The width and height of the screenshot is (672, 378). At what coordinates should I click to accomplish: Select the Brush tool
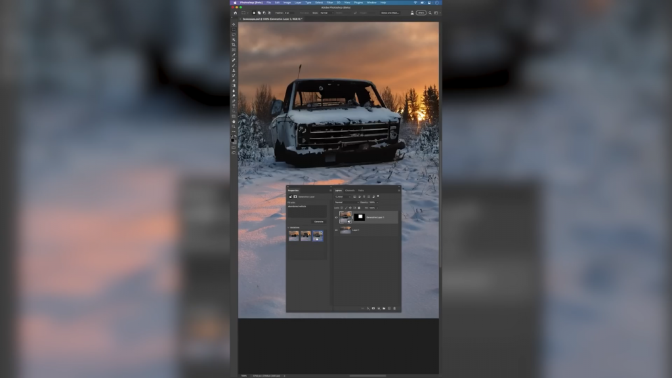234,65
